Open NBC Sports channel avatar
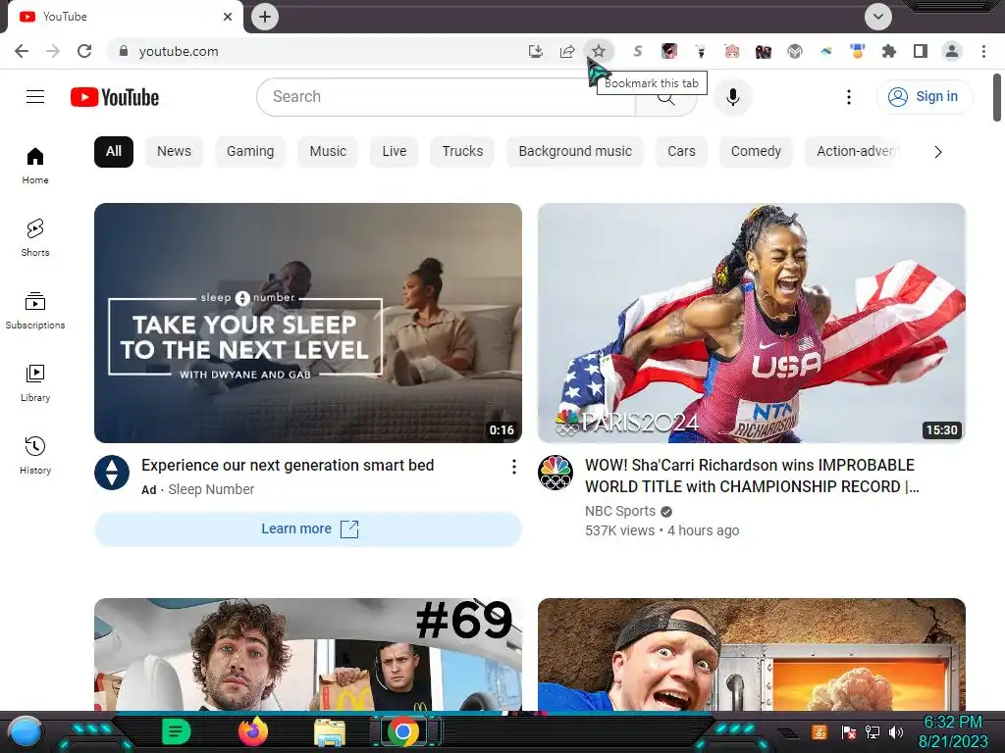This screenshot has height=753, width=1005. coord(555,473)
